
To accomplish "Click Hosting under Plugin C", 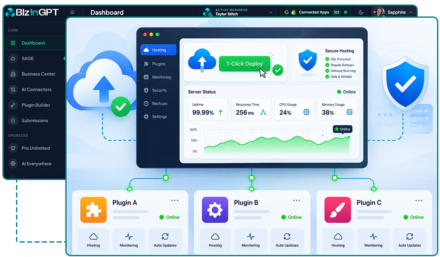I will coord(338,240).
